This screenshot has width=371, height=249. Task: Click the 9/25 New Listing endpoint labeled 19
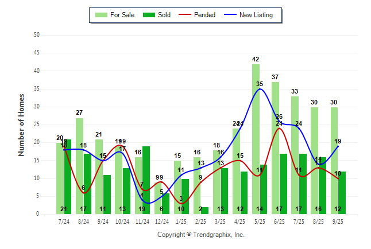pos(338,141)
